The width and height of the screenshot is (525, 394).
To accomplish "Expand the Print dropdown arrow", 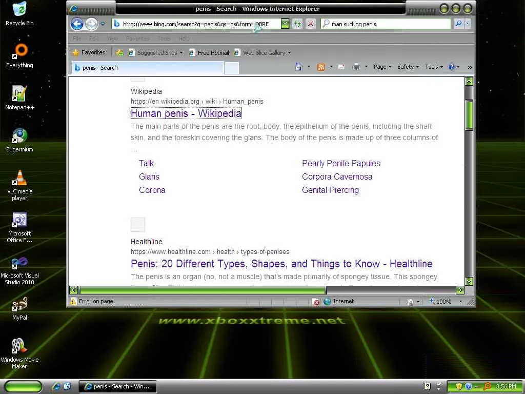I will pos(366,67).
